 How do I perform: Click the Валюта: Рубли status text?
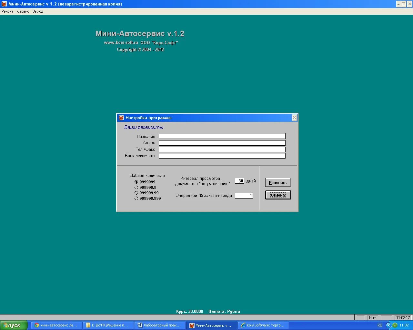(224, 311)
